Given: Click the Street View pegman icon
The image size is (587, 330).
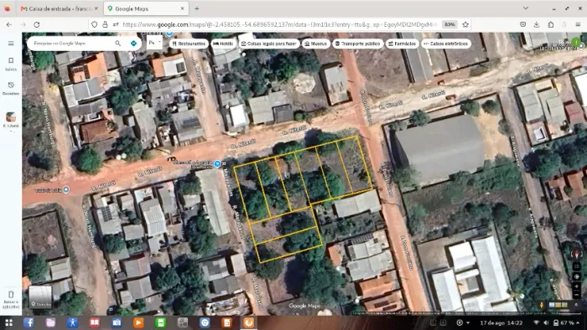Looking at the screenshot, I should (x=542, y=305).
